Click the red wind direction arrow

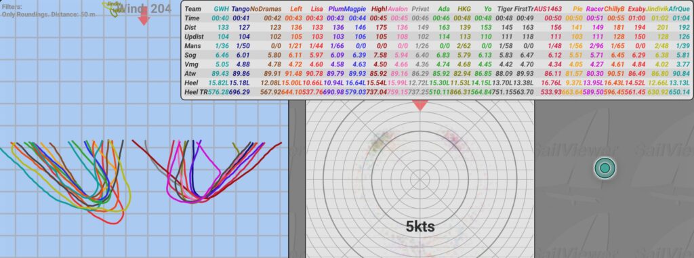(144, 17)
